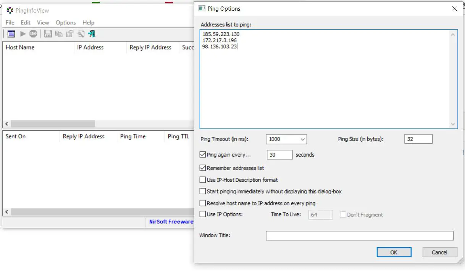
Task: Click Cancel in Ping Options
Action: [439, 252]
